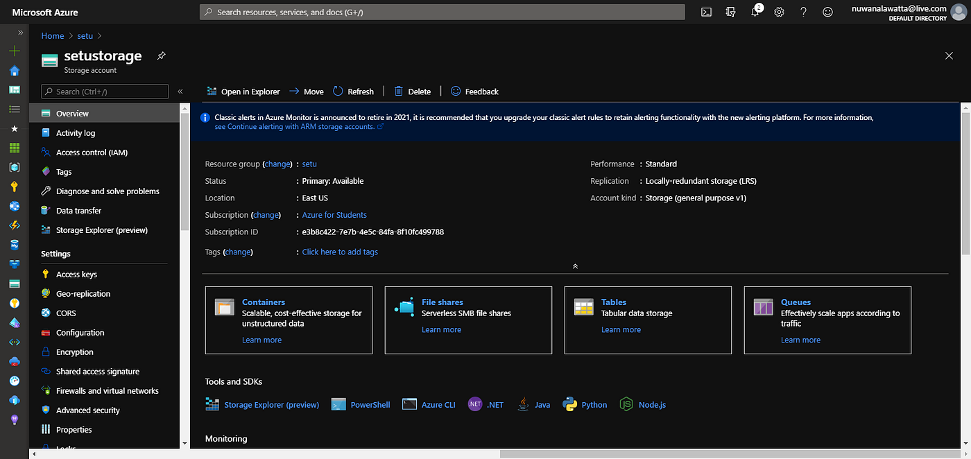This screenshot has height=459, width=971.
Task: Open the Python SDK link
Action: (x=585, y=405)
